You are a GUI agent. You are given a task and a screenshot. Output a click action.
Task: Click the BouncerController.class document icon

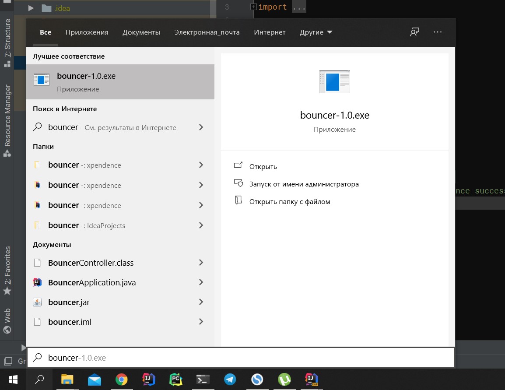tap(37, 263)
